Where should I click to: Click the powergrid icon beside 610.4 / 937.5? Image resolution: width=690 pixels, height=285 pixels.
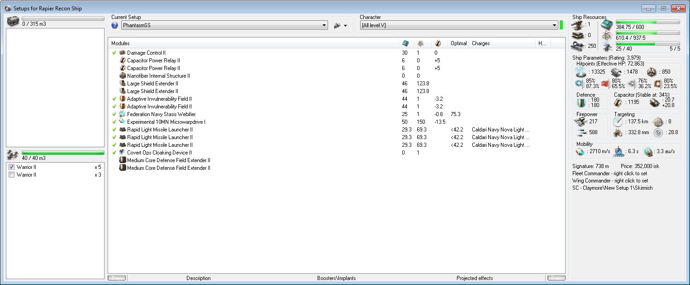point(607,36)
